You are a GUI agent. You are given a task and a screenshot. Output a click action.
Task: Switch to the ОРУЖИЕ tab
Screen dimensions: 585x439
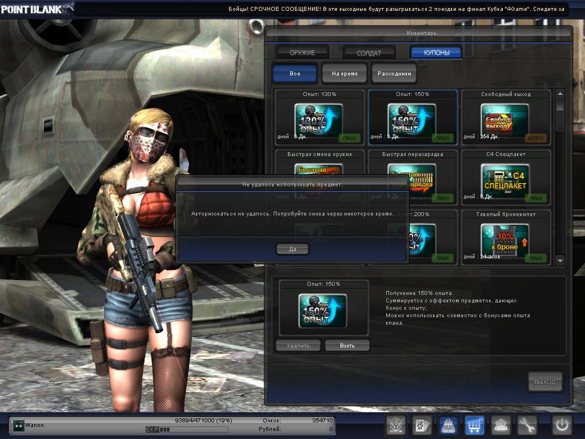[x=302, y=53]
